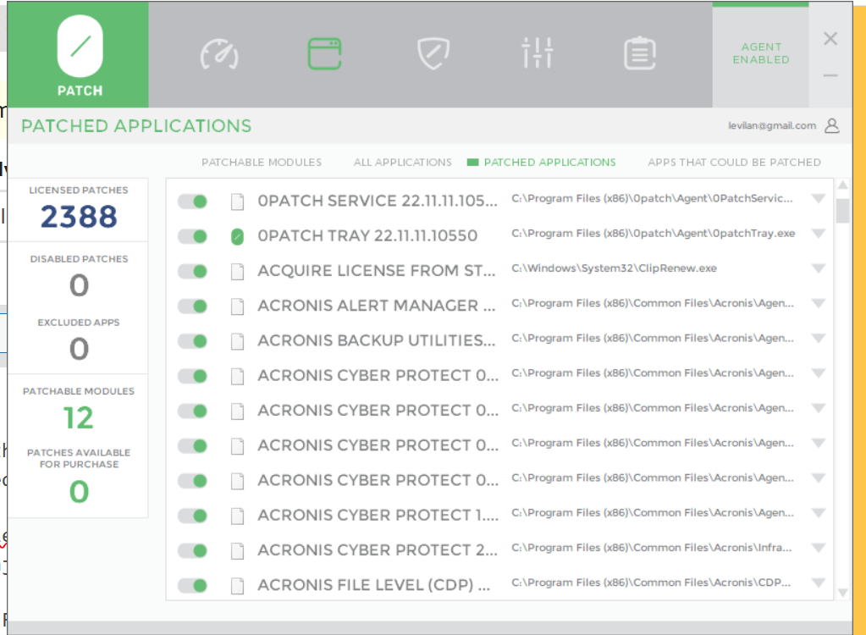Image resolution: width=866 pixels, height=635 pixels.
Task: Switch to Patchable Modules tab
Action: (x=262, y=163)
